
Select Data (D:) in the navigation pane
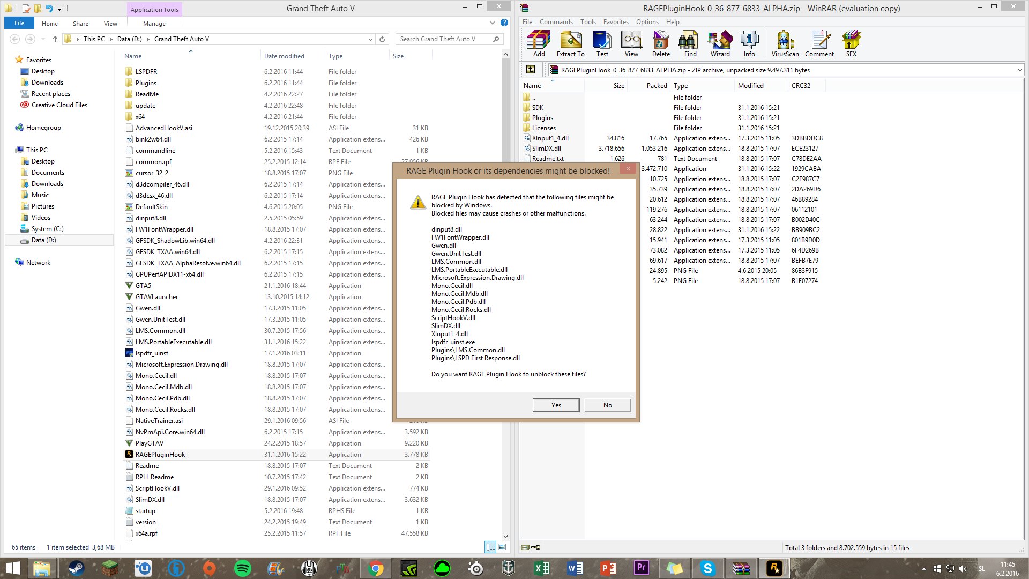click(43, 240)
